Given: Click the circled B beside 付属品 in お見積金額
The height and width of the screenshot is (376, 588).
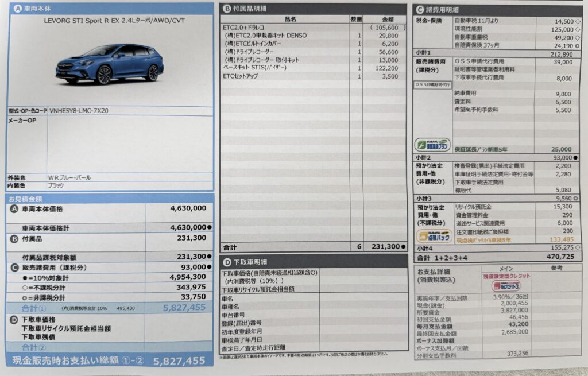Looking at the screenshot, I should (14, 238).
